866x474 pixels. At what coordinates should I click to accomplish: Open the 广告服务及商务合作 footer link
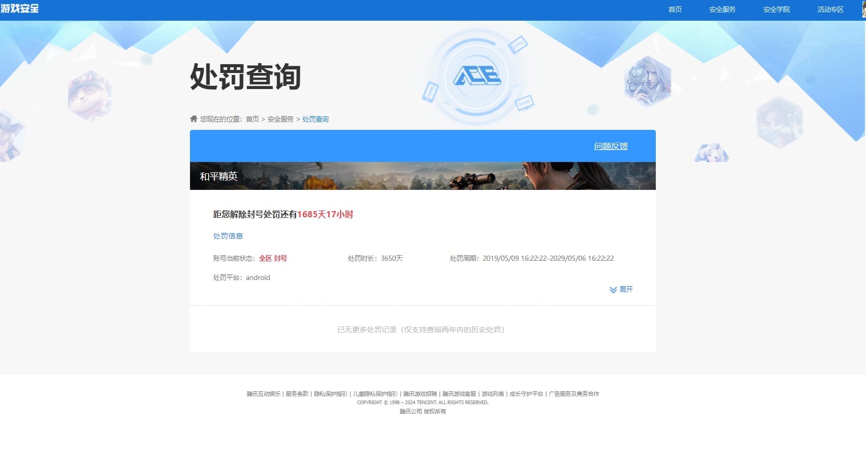point(574,394)
